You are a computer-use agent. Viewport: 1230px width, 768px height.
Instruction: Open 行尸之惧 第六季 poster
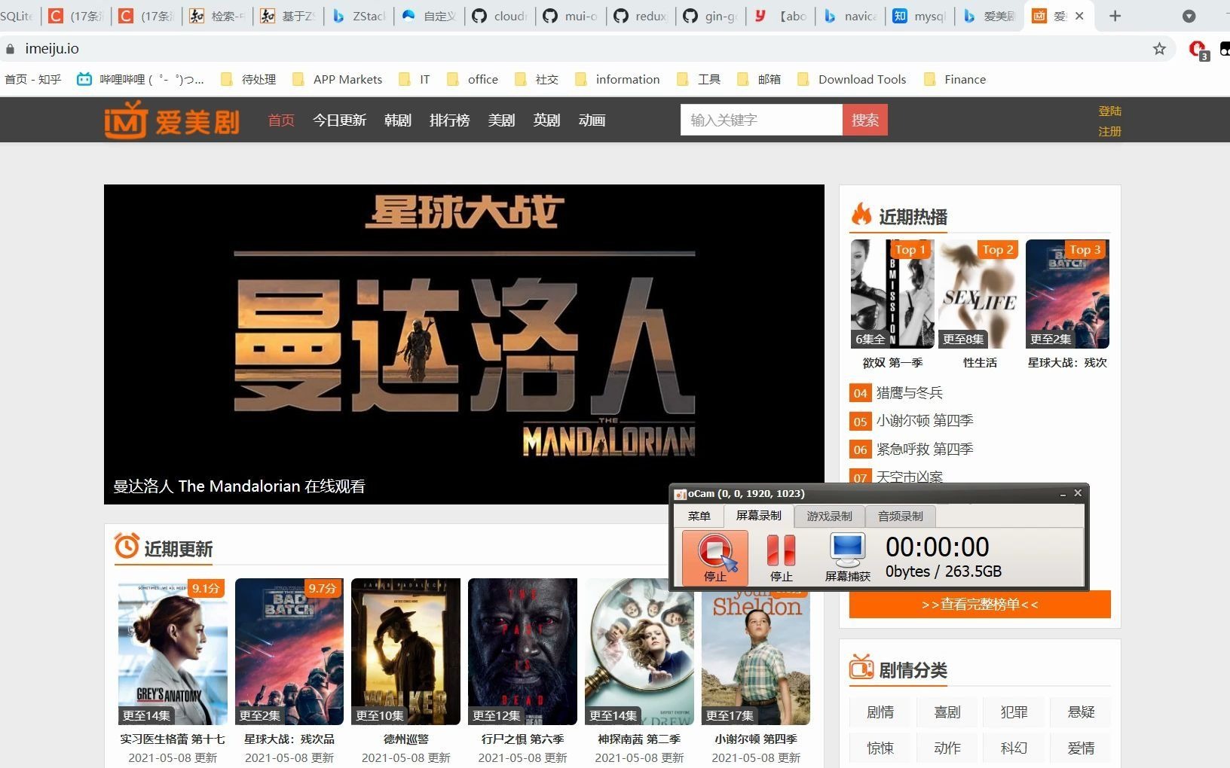coord(522,652)
